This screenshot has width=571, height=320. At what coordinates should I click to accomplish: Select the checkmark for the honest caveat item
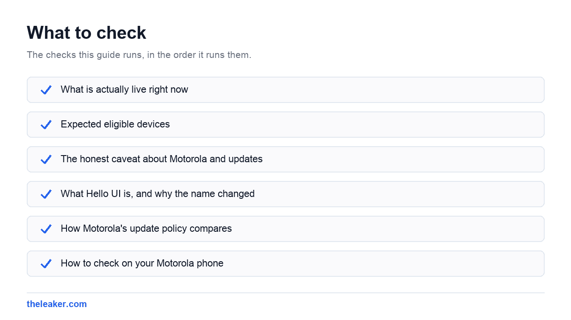46,159
